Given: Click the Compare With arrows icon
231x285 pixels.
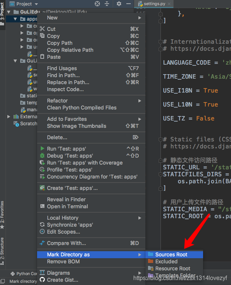Looking at the screenshot, I should point(42,243).
